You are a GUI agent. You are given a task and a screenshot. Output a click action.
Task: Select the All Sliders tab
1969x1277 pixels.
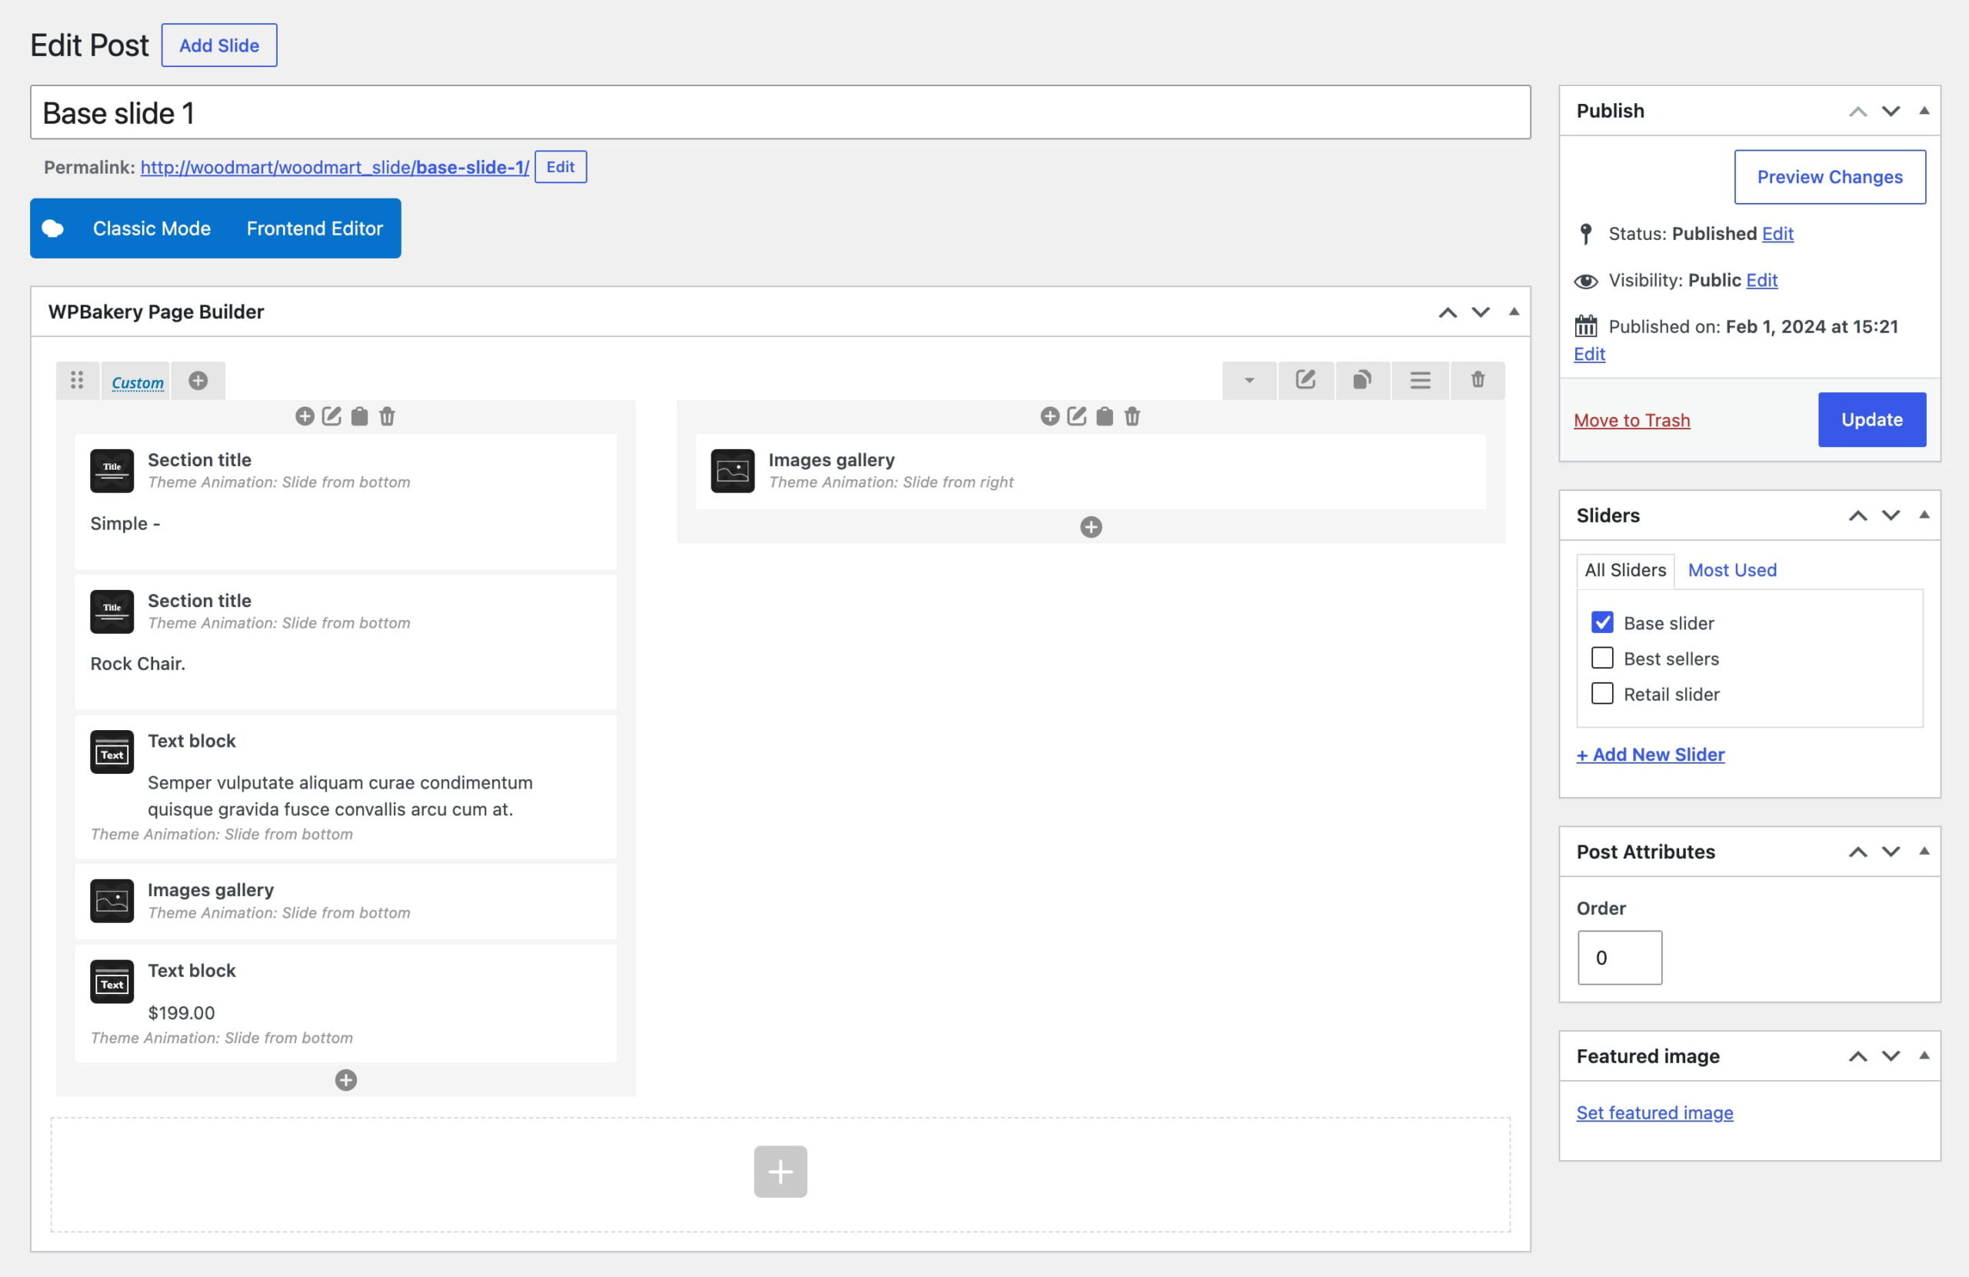[1625, 570]
